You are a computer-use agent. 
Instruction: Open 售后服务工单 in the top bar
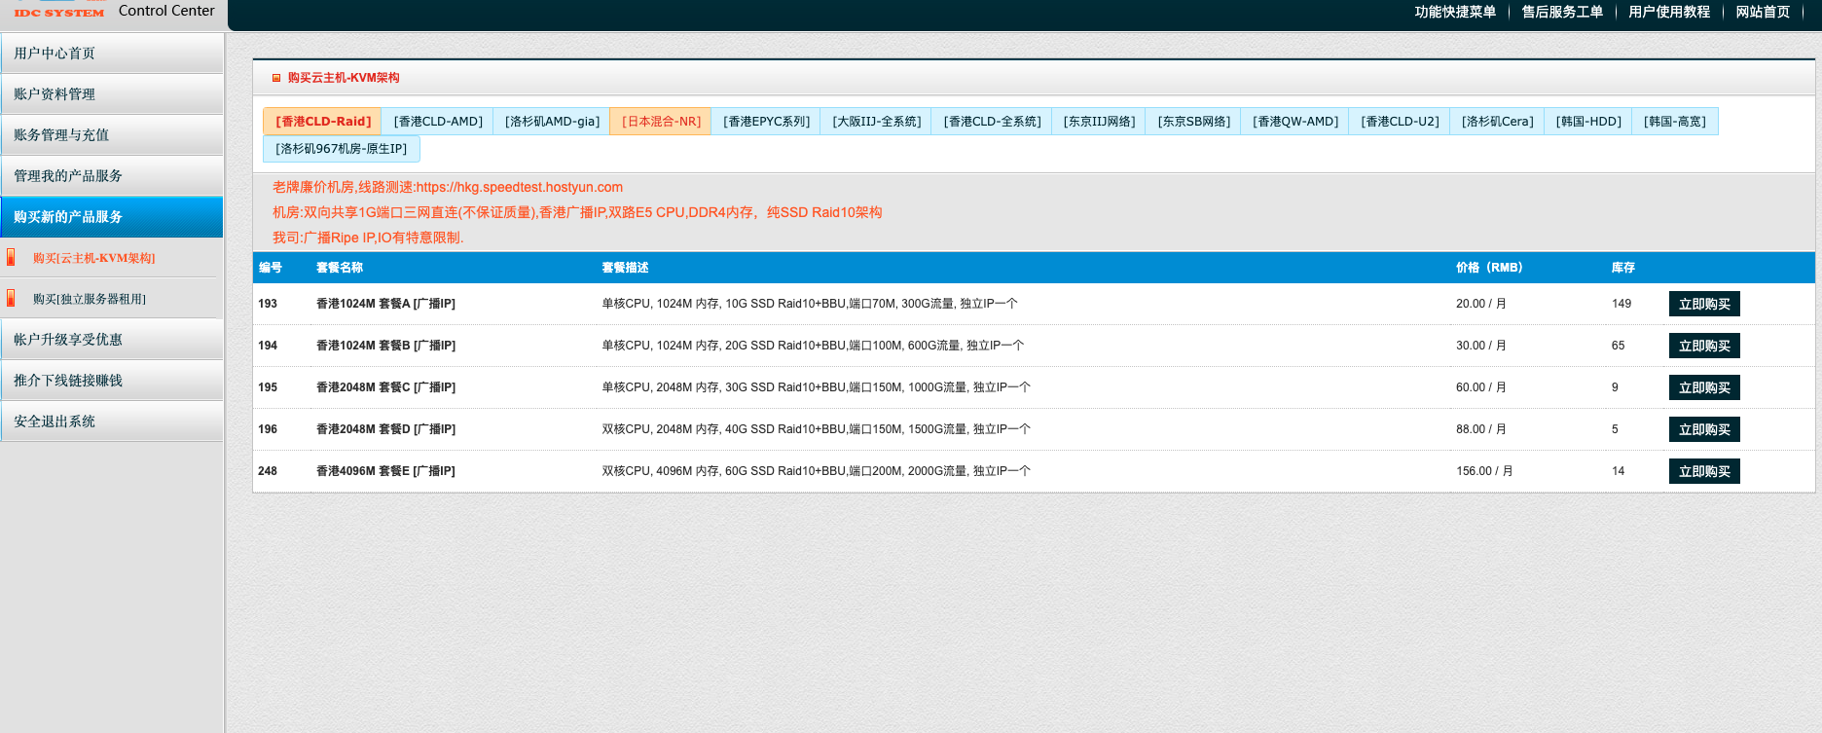(1562, 12)
